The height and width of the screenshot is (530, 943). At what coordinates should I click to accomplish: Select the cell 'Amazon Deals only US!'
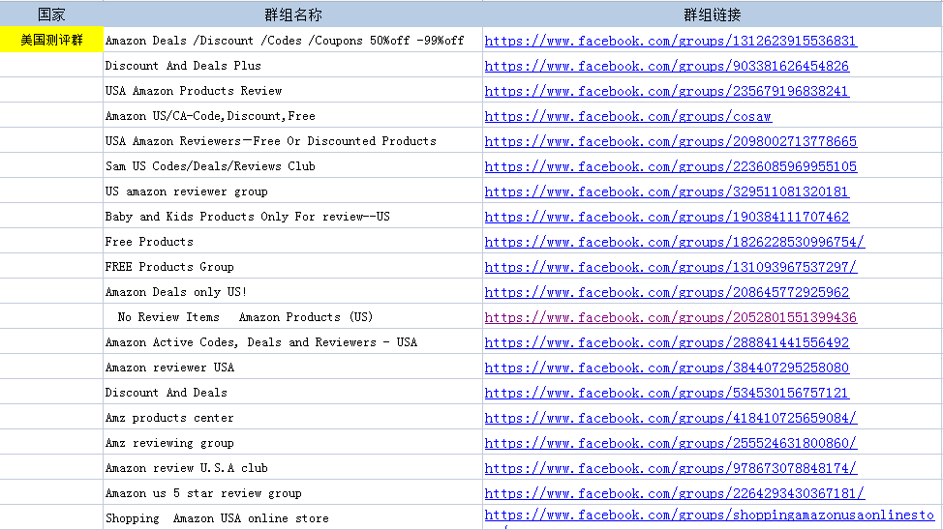click(x=293, y=291)
